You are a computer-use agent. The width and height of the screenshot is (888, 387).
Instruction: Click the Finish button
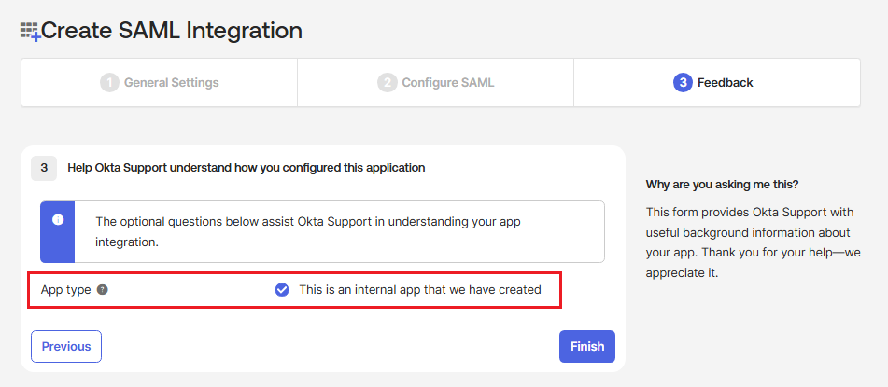pyautogui.click(x=587, y=346)
